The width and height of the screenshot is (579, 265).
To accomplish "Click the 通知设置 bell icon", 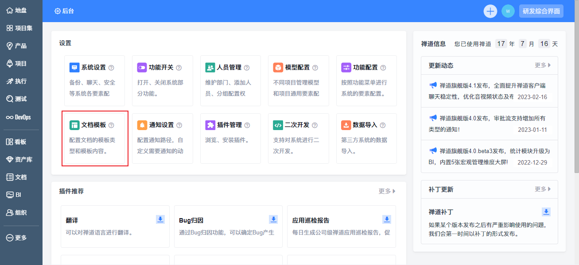I will (142, 125).
